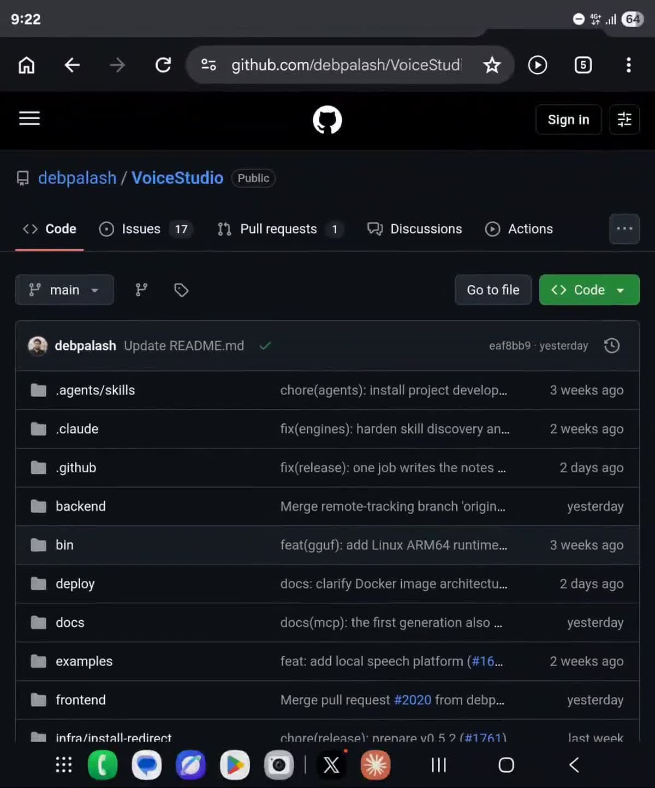Open 'docs(mcp): the first generation also' commit
The width and height of the screenshot is (655, 788).
tap(391, 623)
